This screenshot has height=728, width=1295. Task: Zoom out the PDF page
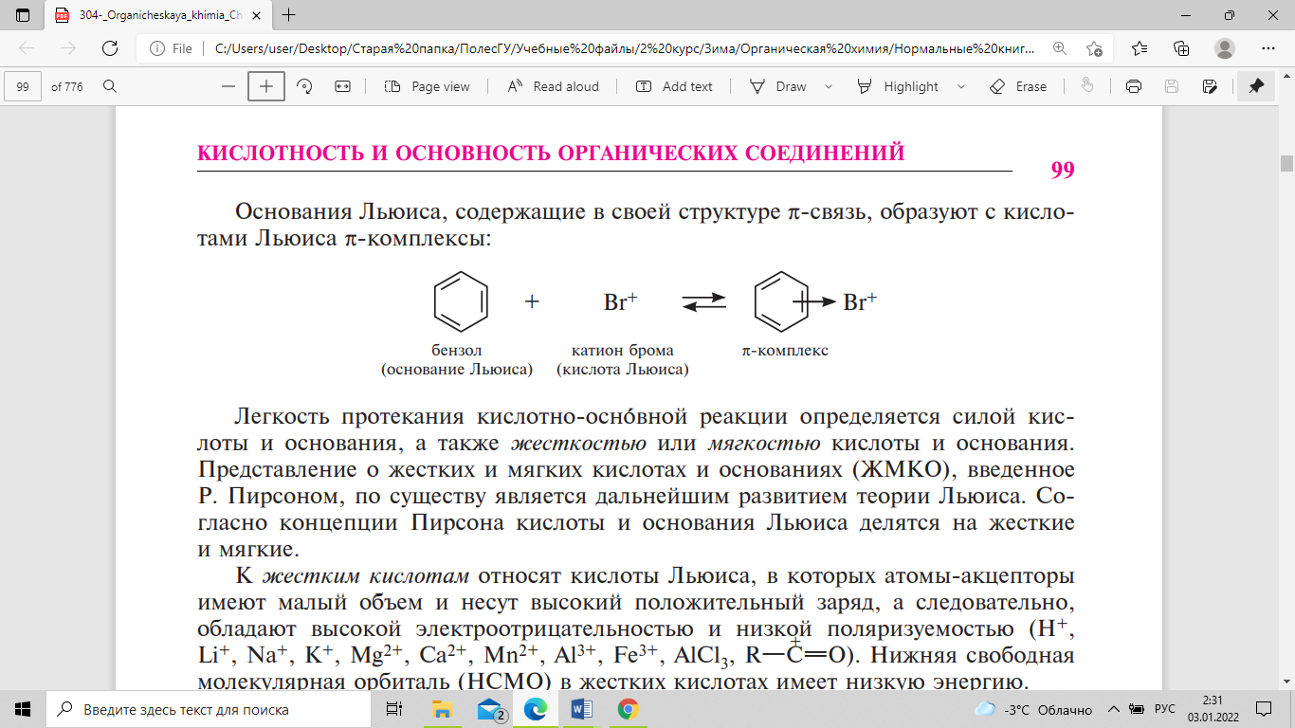pyautogui.click(x=228, y=86)
